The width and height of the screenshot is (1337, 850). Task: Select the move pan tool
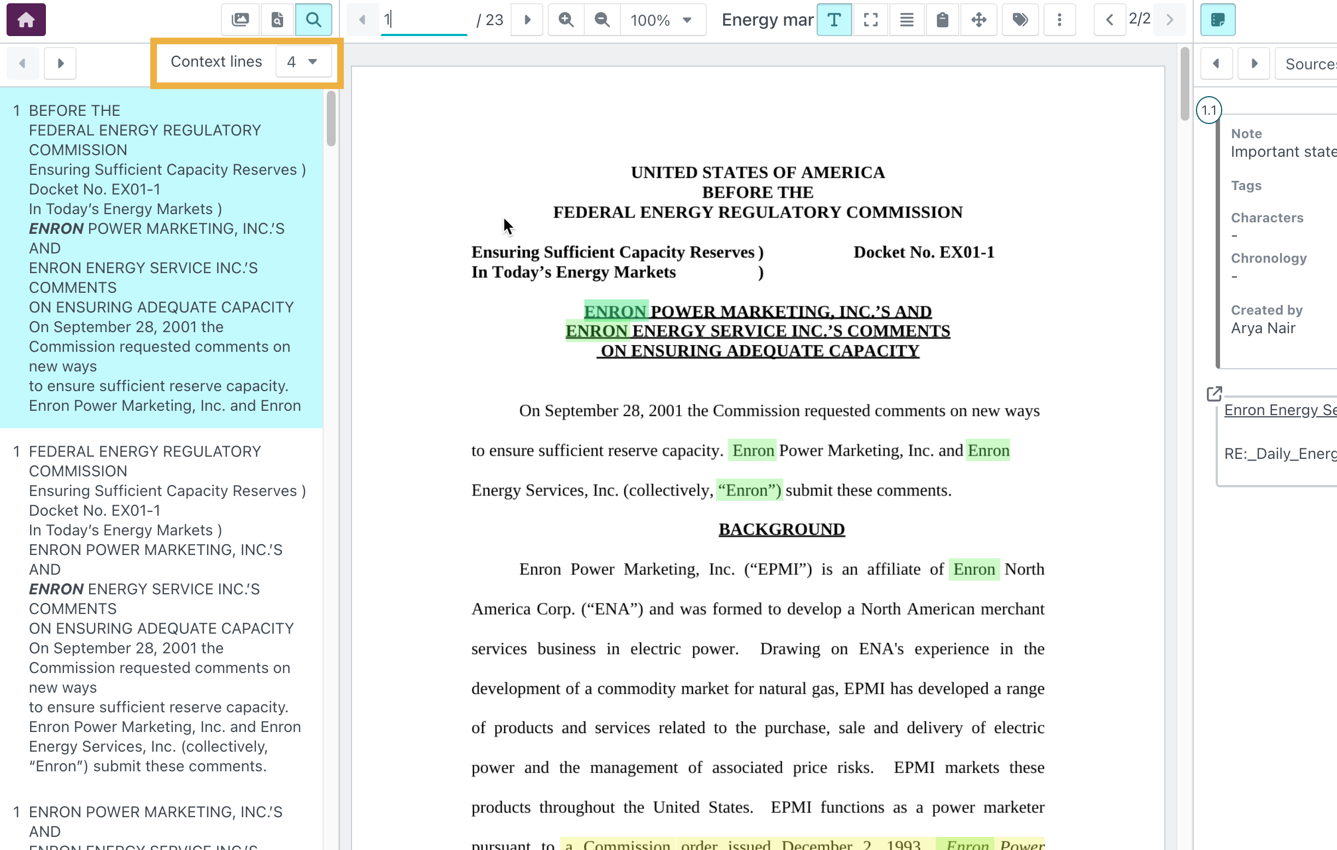(978, 20)
